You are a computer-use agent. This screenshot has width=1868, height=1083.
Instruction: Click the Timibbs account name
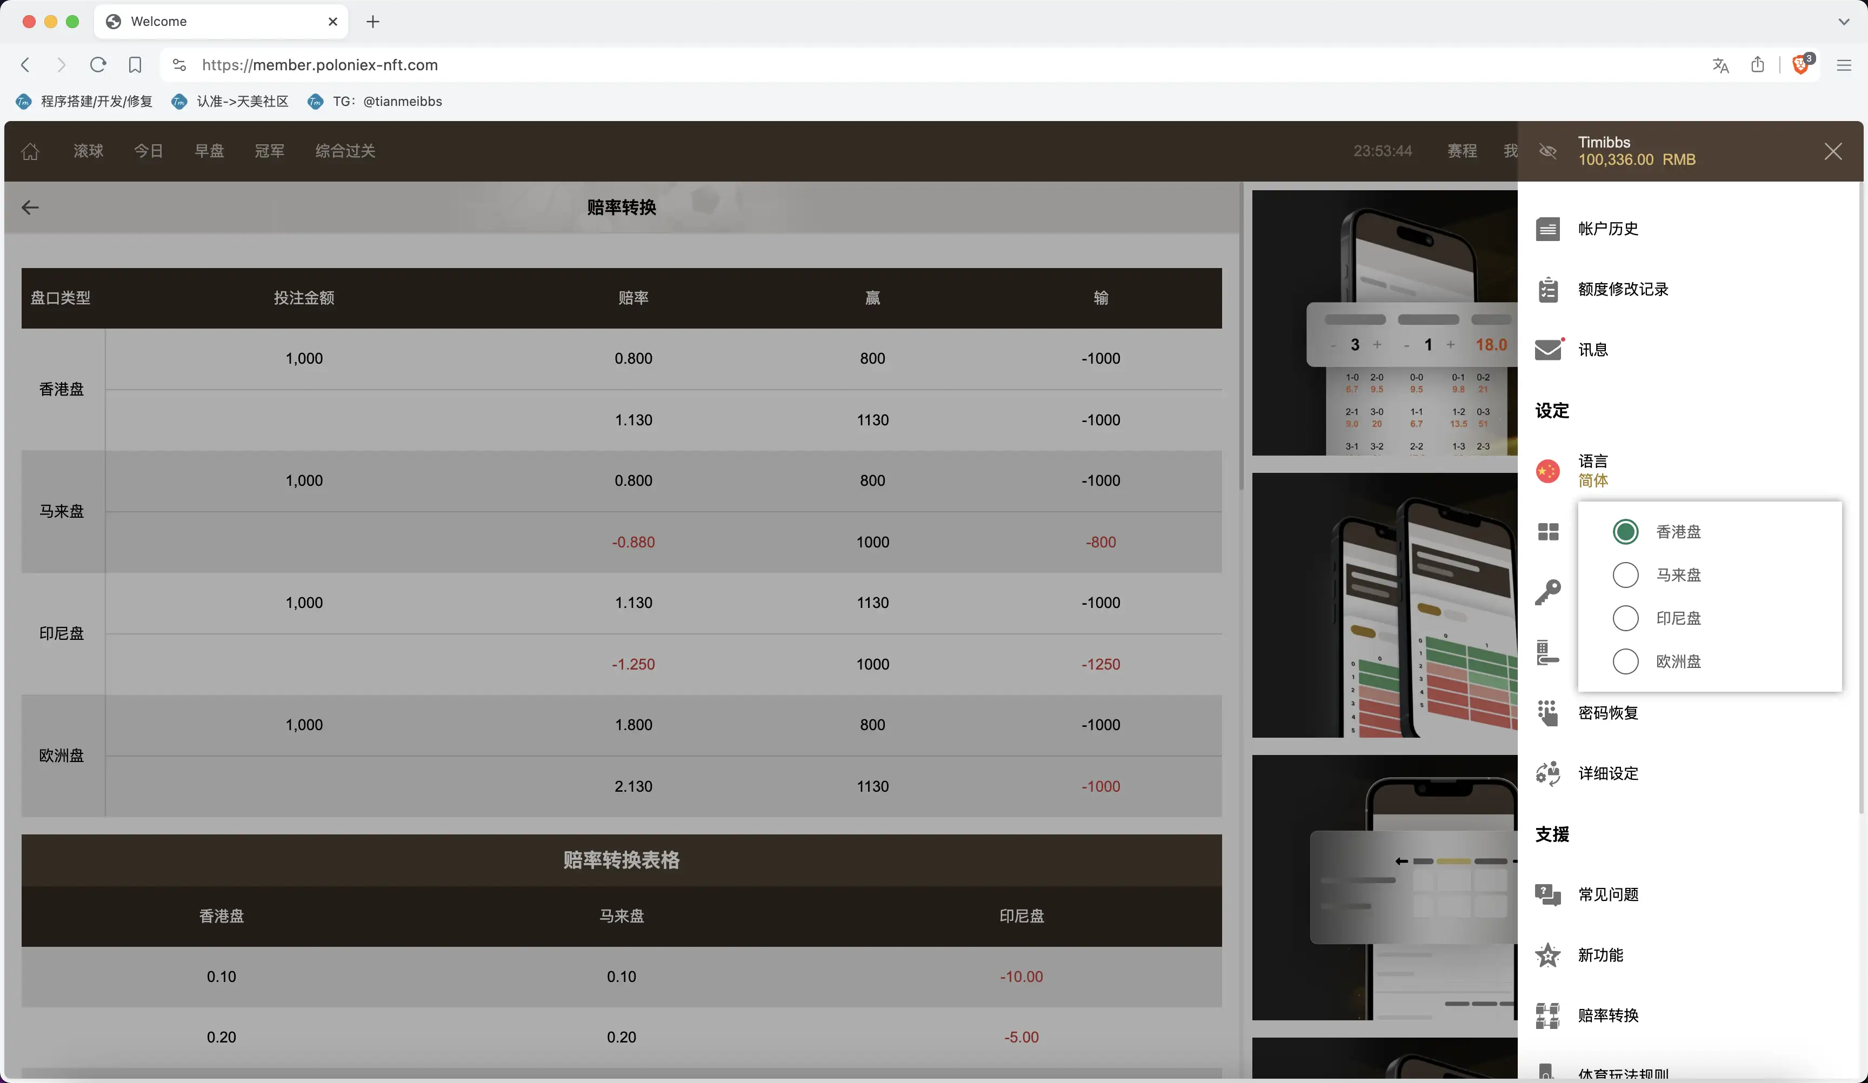(x=1604, y=142)
